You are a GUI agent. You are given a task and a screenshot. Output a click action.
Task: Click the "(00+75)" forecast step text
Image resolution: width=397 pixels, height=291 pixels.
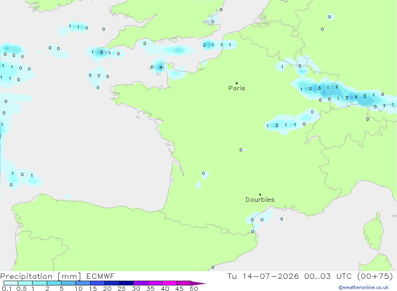375,276
